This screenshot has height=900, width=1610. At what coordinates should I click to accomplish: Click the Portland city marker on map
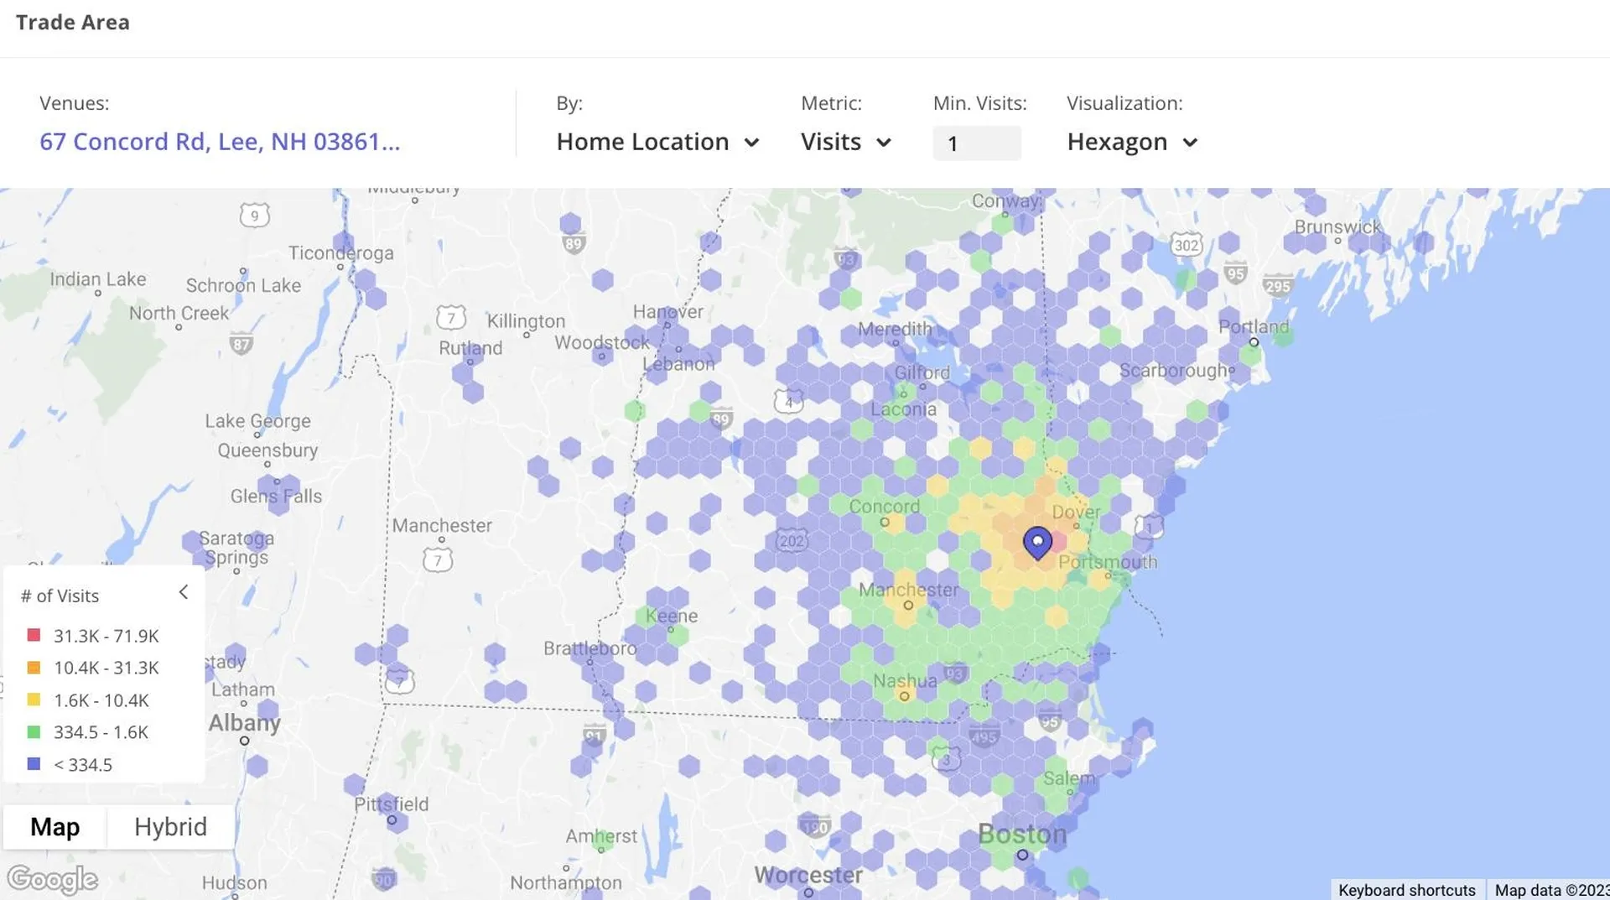[x=1254, y=342]
